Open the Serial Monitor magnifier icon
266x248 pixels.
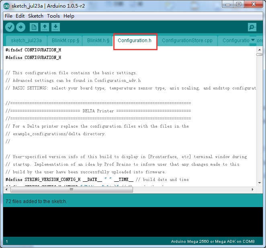[x=252, y=27]
